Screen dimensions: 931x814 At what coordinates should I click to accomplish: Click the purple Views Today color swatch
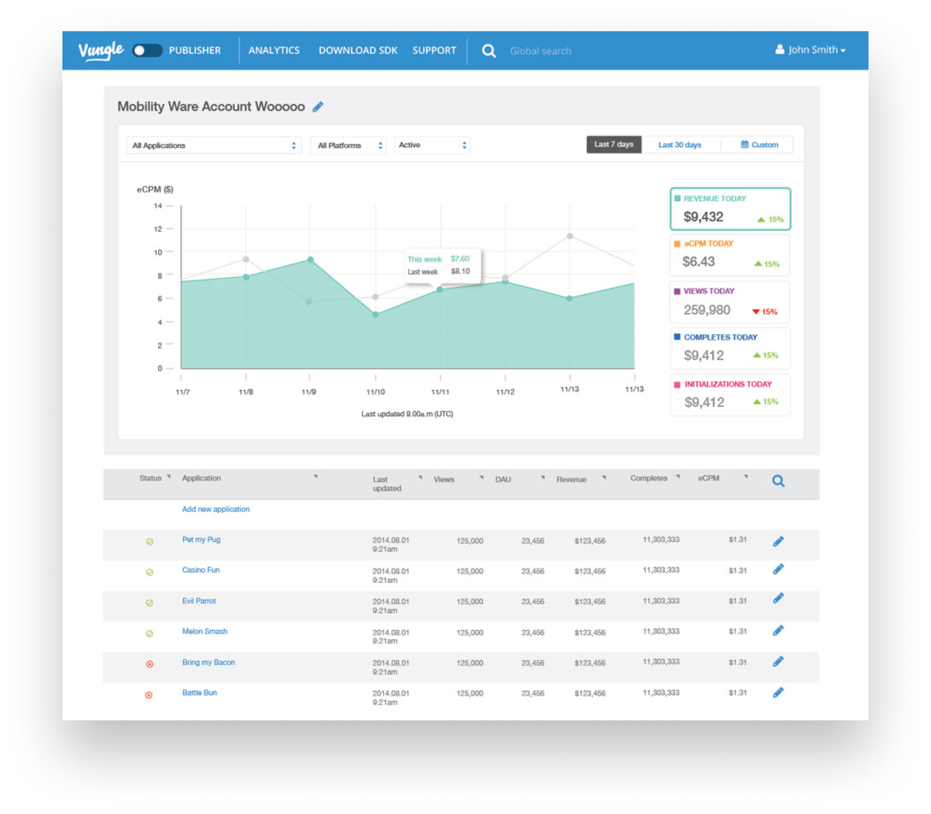point(677,291)
